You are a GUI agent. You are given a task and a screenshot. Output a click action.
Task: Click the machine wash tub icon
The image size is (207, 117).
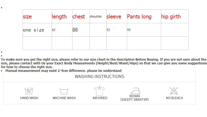point(64,91)
